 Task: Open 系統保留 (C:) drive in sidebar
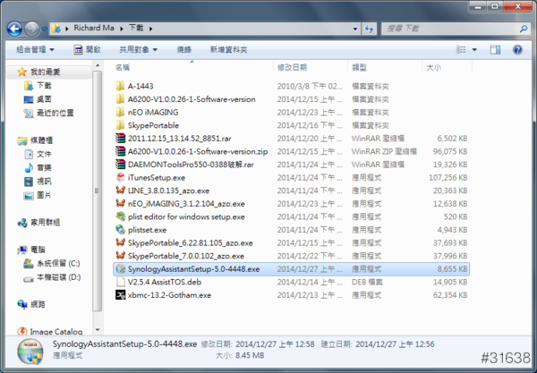[x=58, y=264]
